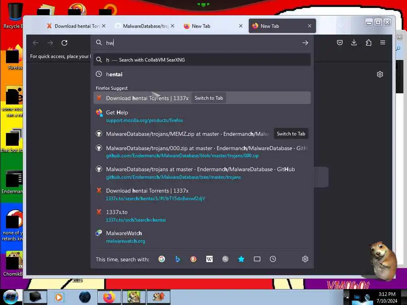This screenshot has width=407, height=305.
Task: Open the Windows Start orb
Action: pos(10,297)
